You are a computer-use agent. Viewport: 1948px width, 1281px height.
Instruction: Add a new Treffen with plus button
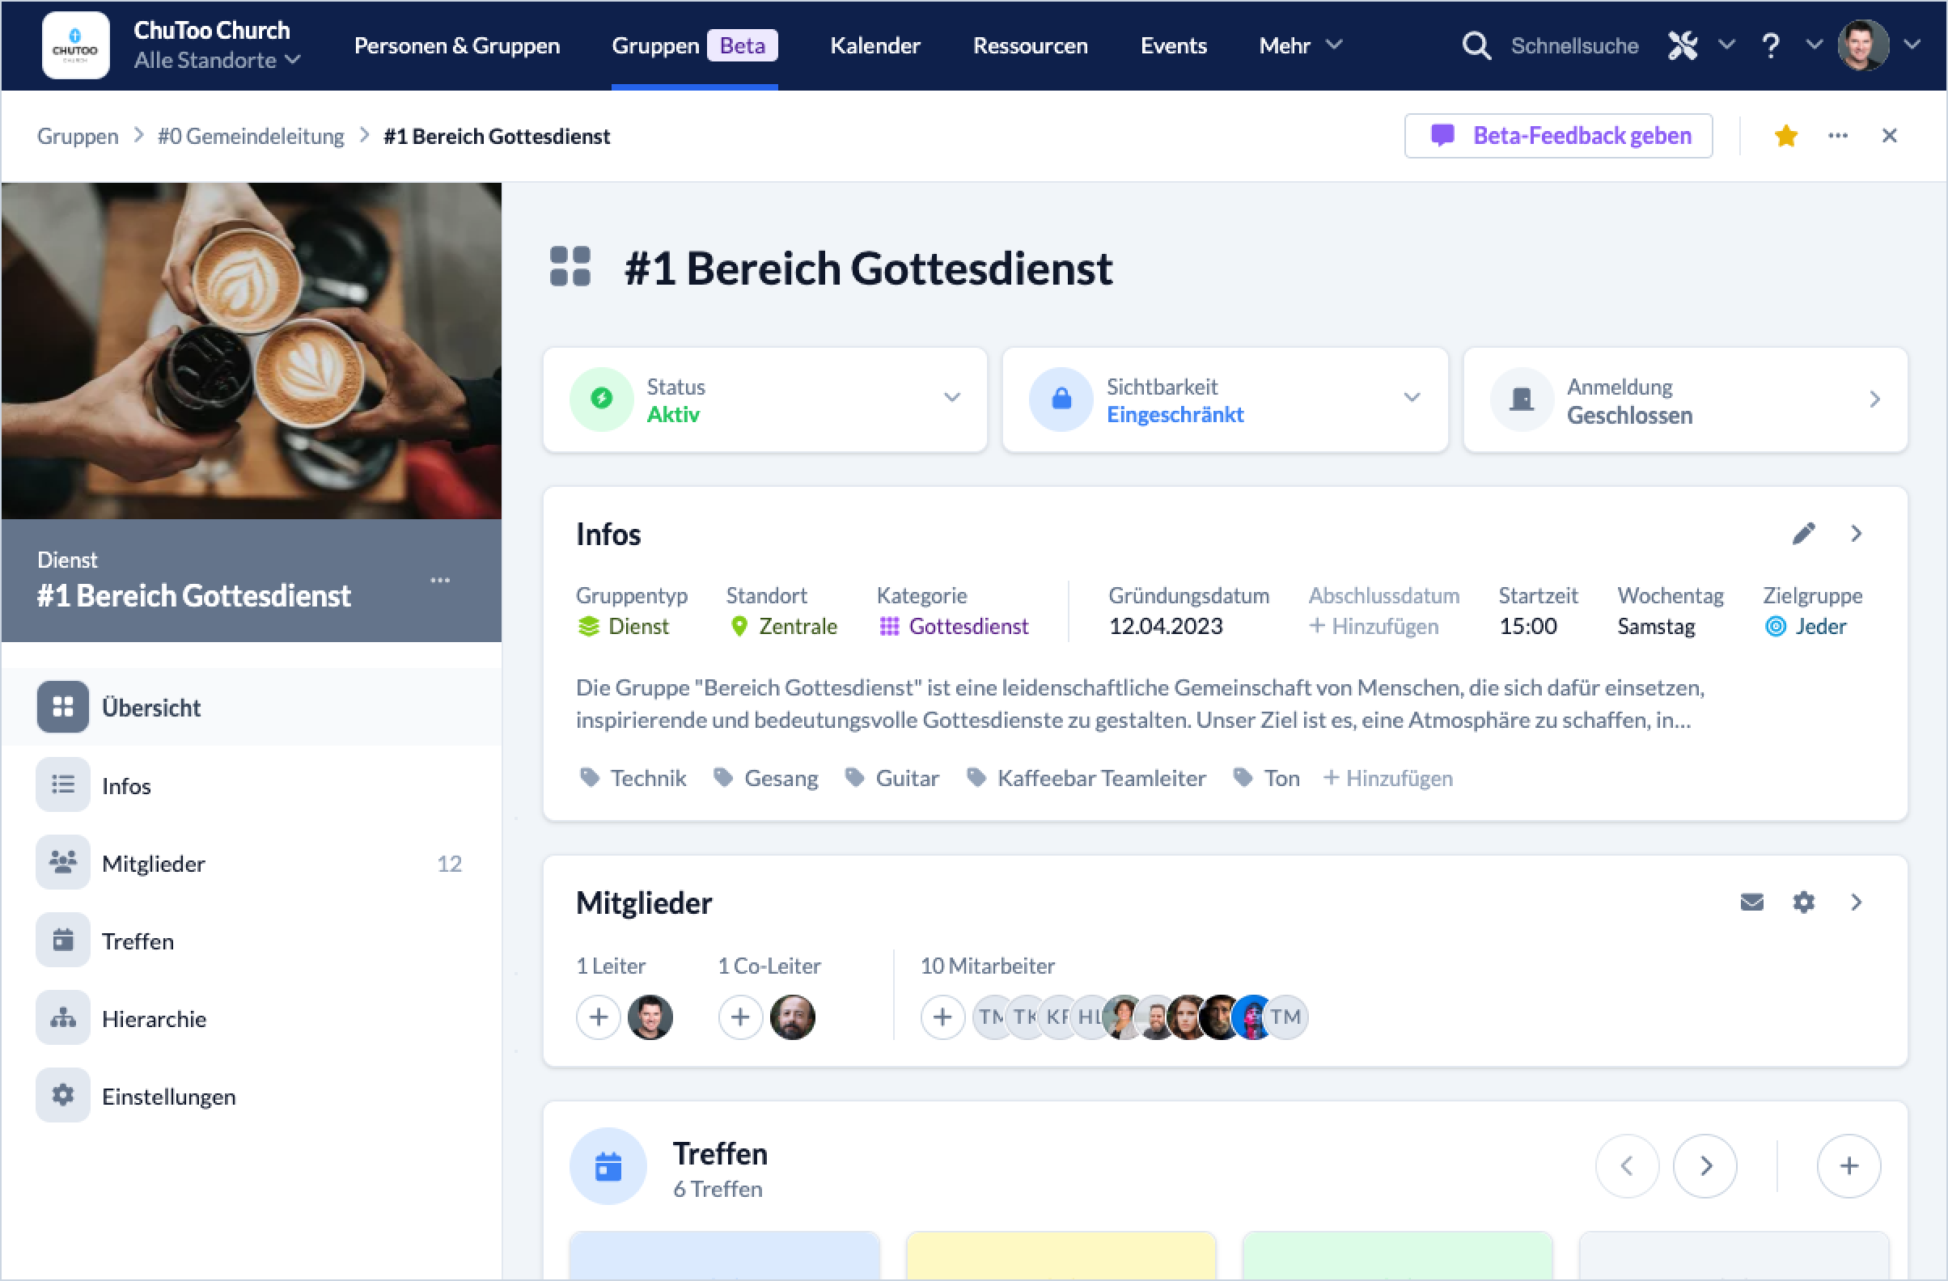click(x=1848, y=1165)
